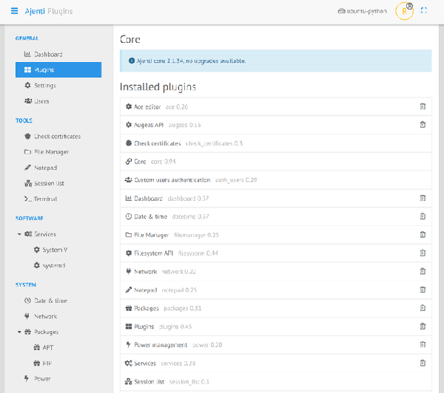Click the fullscreen expand icon
Viewport: 444px width, 393px height.
[x=424, y=11]
